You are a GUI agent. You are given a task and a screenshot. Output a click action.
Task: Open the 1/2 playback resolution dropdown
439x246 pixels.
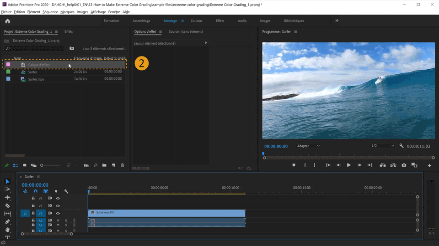click(x=382, y=146)
